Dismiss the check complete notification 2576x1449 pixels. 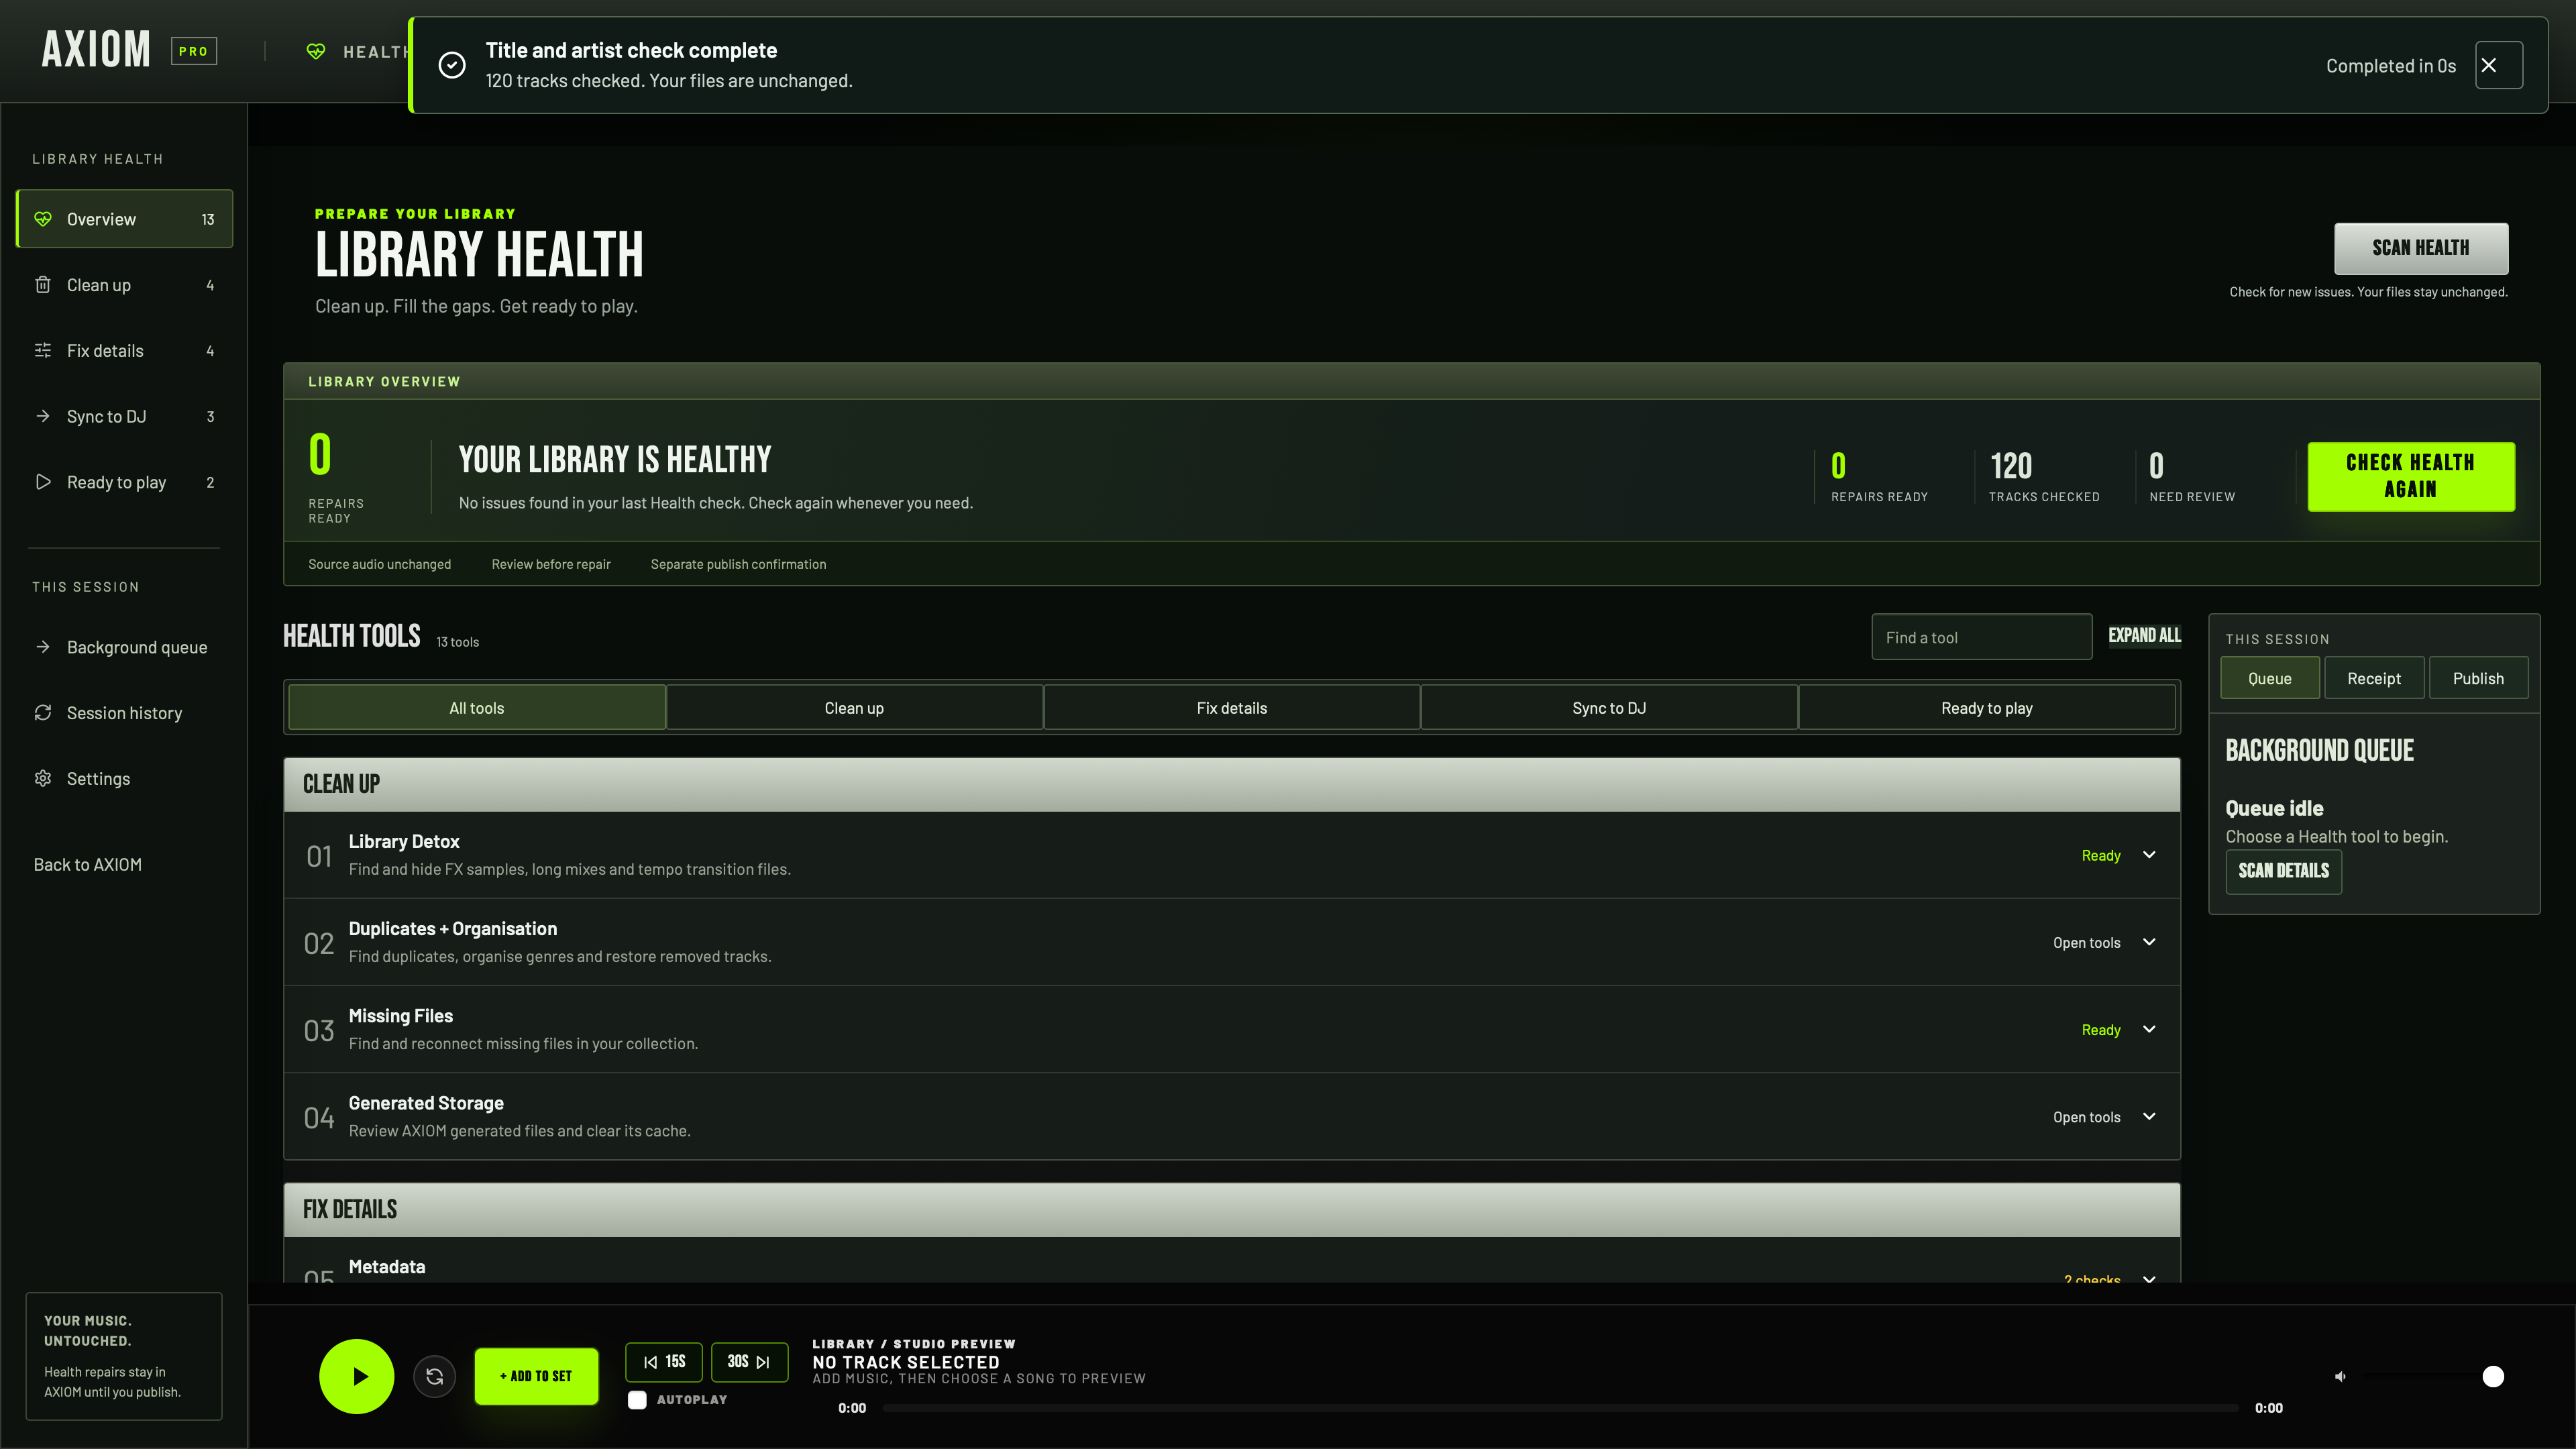pyautogui.click(x=2498, y=65)
